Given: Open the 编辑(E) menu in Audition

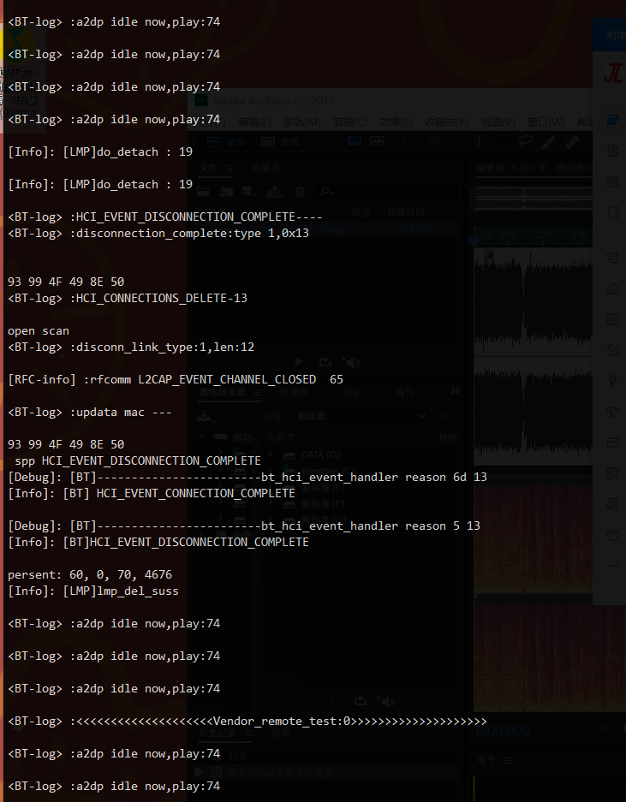Looking at the screenshot, I should [254, 122].
